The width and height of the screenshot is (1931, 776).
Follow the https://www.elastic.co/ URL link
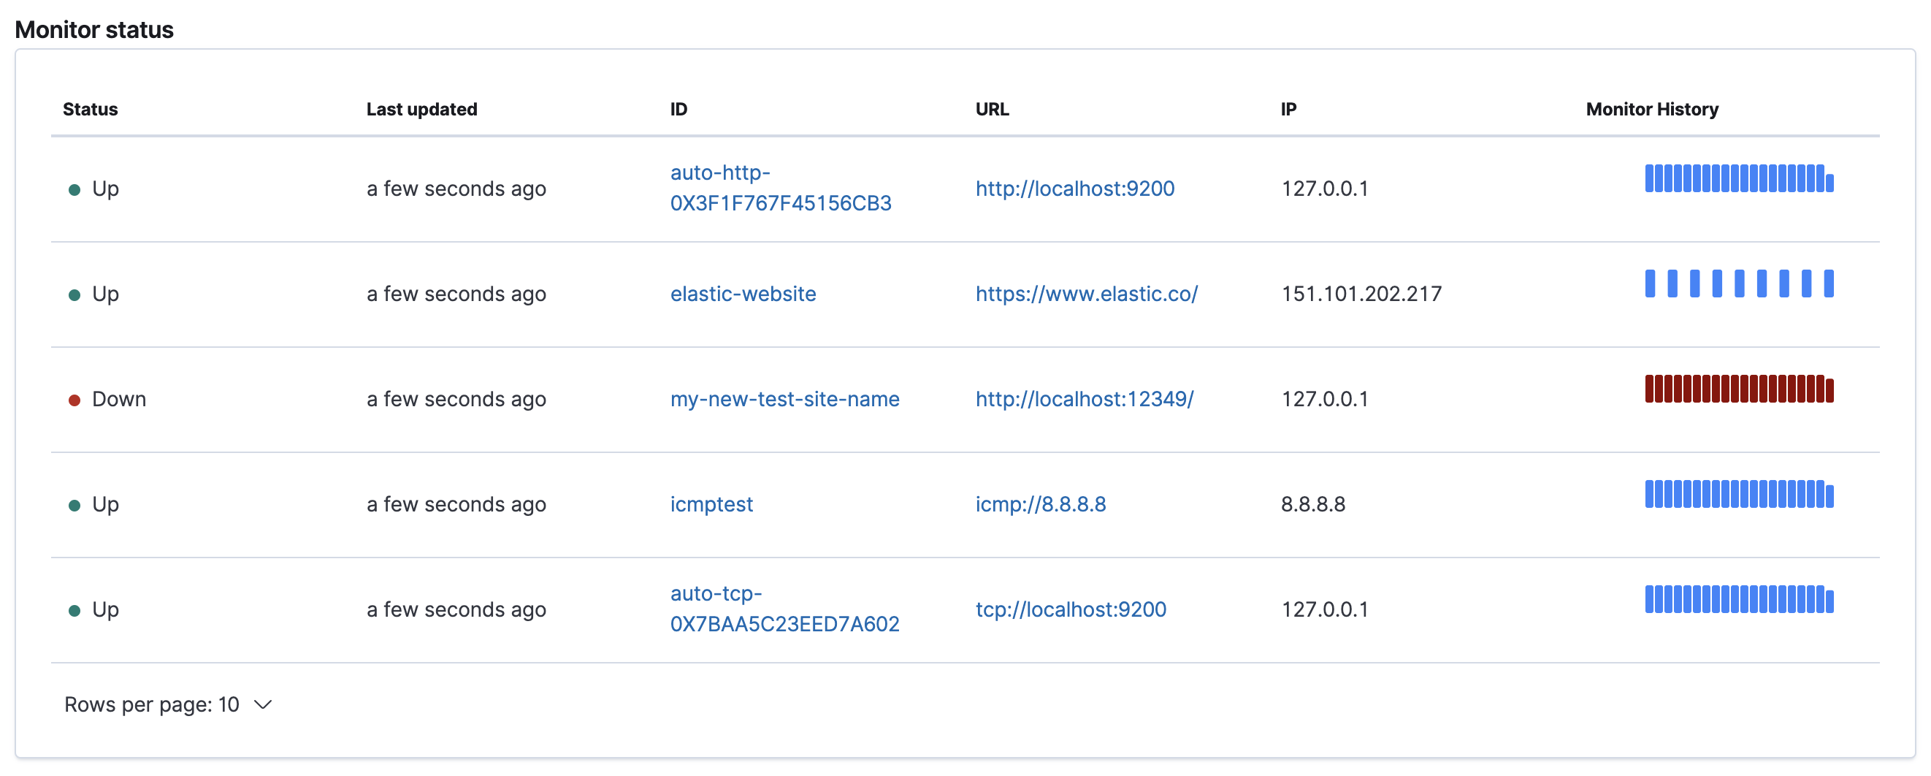1086,294
